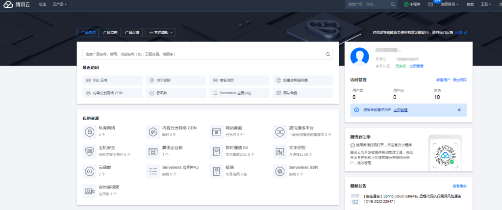Open Serverless SSR icon
The width and height of the screenshot is (502, 210).
pos(280,171)
